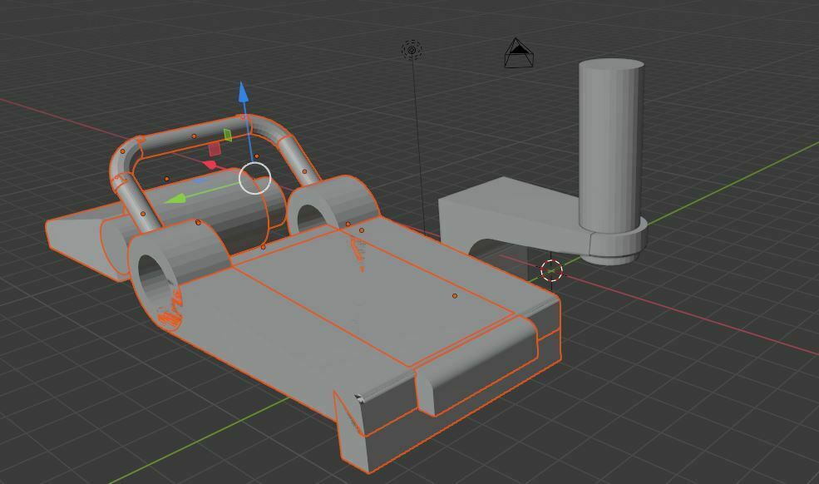Click the blue Z-axis move gizmo arrow

point(243,92)
